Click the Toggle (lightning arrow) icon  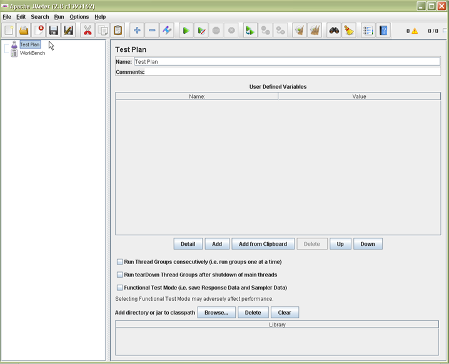pyautogui.click(x=167, y=31)
